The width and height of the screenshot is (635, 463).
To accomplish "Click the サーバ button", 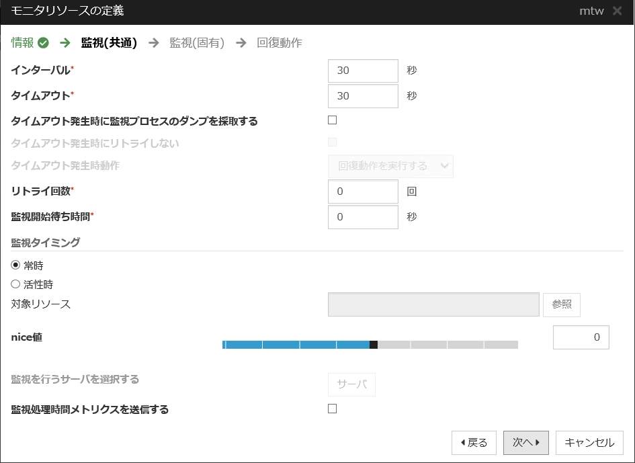I will pos(351,384).
